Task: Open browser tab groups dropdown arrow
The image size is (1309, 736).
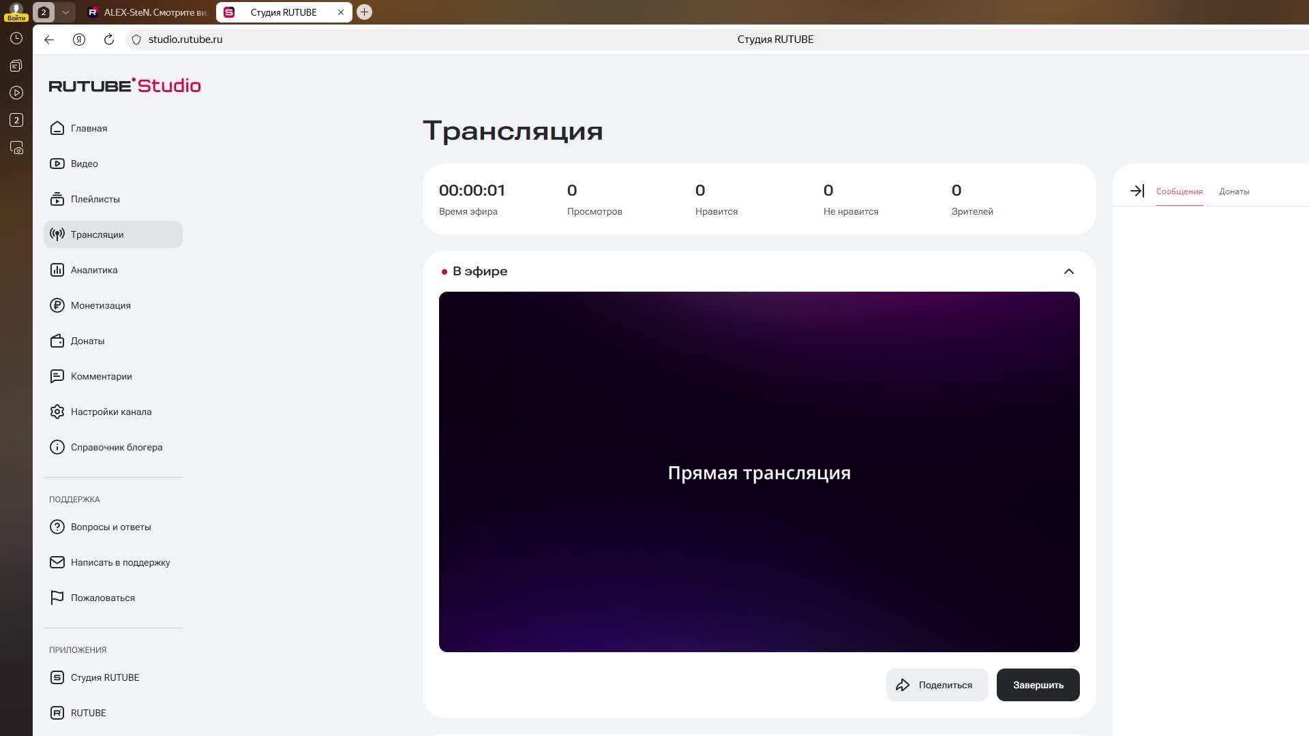Action: click(65, 12)
